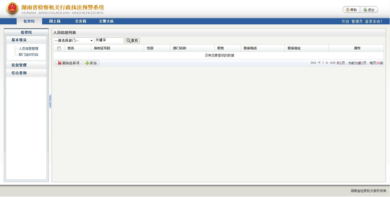Click the red X 删除选择项 button
The image size is (390, 197).
[68, 63]
